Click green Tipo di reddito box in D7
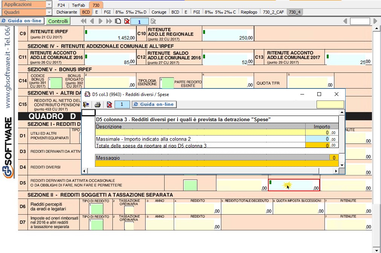 point(96,225)
